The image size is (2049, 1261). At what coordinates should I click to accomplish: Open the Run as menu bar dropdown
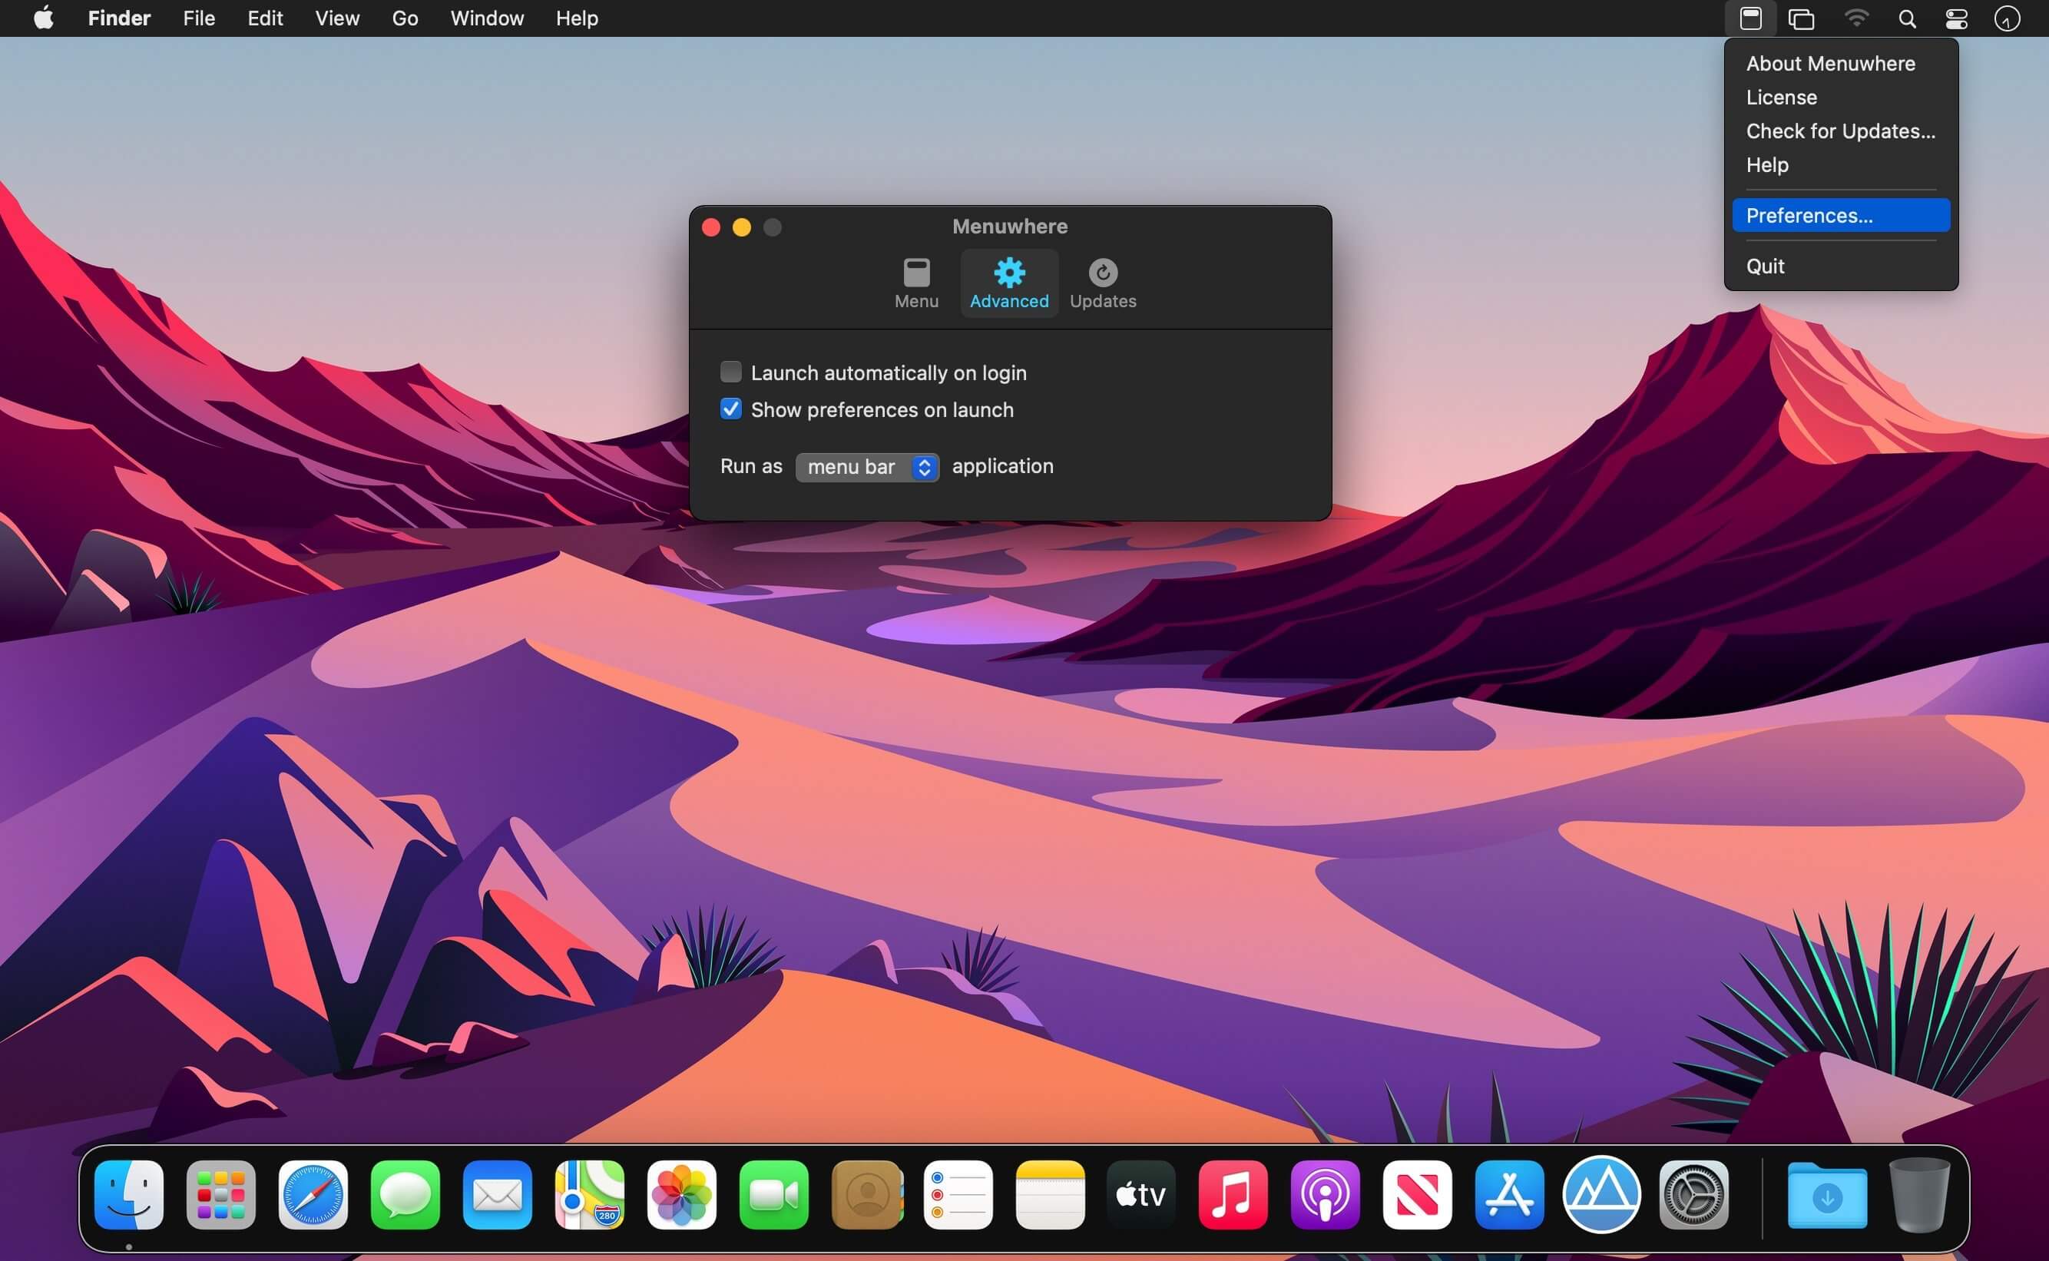point(866,467)
